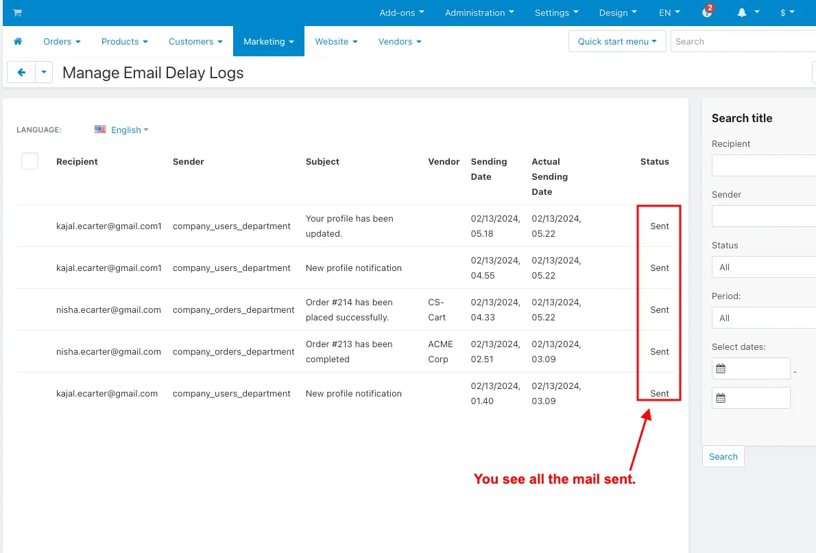Click 'Order #214 has been placed successfully.' subject
816x553 pixels.
click(348, 310)
